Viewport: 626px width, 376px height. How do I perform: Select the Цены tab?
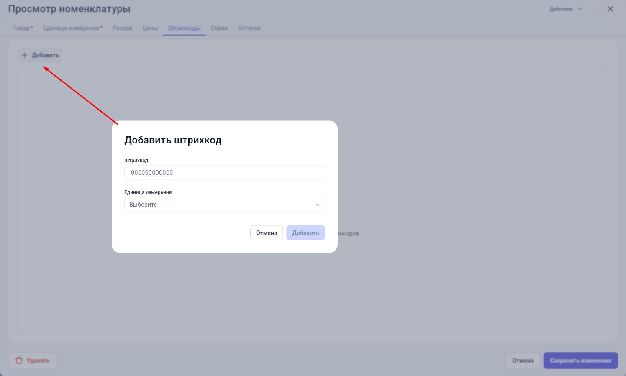pyautogui.click(x=150, y=28)
